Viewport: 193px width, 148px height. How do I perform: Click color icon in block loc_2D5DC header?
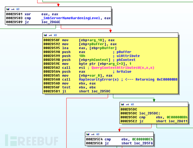point(123,104)
